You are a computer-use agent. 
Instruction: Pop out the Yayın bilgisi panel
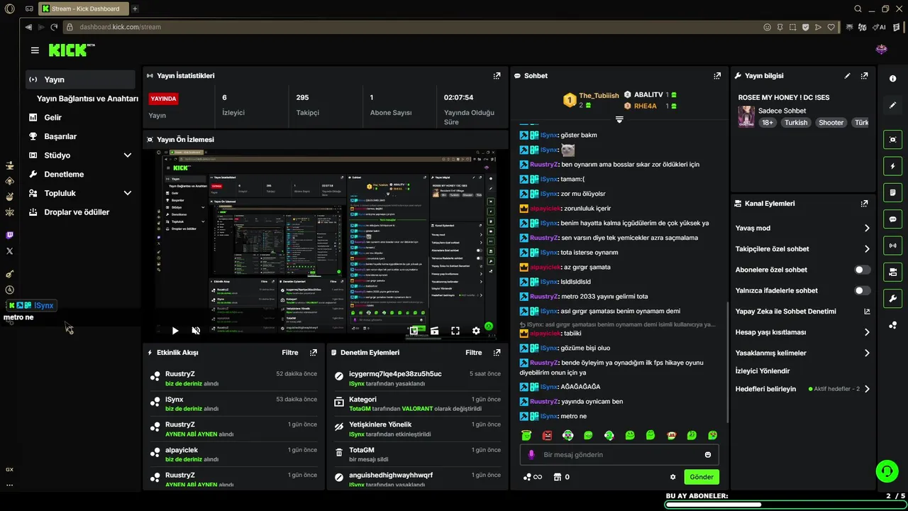click(x=864, y=76)
